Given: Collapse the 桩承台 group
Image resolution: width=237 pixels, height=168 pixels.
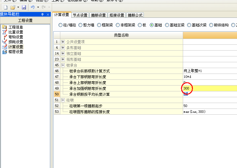Looking at the screenshot, I should [63, 65].
